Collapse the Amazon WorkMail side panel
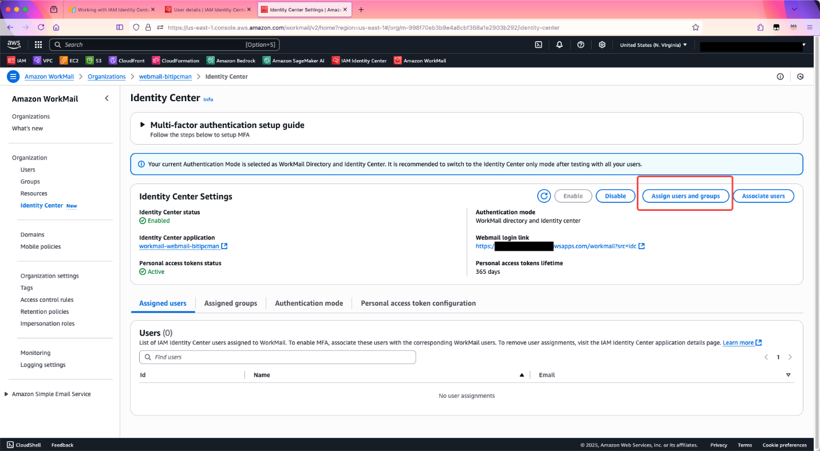The width and height of the screenshot is (820, 451). [x=107, y=99]
